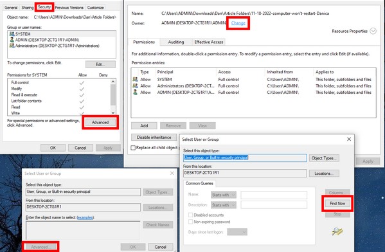Enable Non expiring password checkbox

coord(190,222)
